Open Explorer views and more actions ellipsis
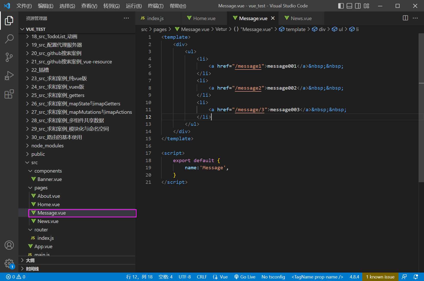The height and width of the screenshot is (281, 424). click(x=126, y=18)
